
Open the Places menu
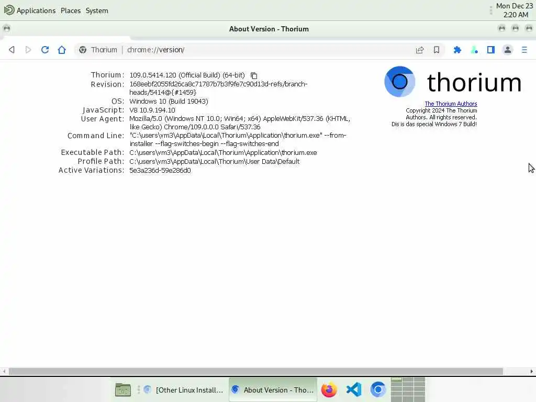coord(71,10)
